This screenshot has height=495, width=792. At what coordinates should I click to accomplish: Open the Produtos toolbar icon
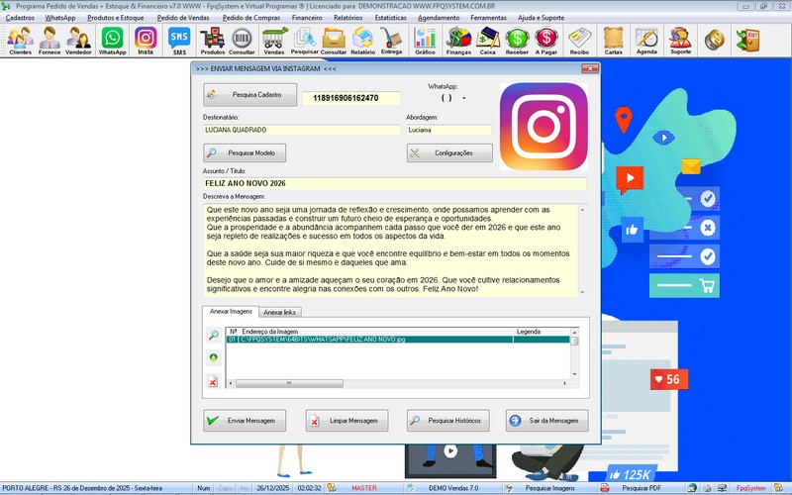point(213,41)
